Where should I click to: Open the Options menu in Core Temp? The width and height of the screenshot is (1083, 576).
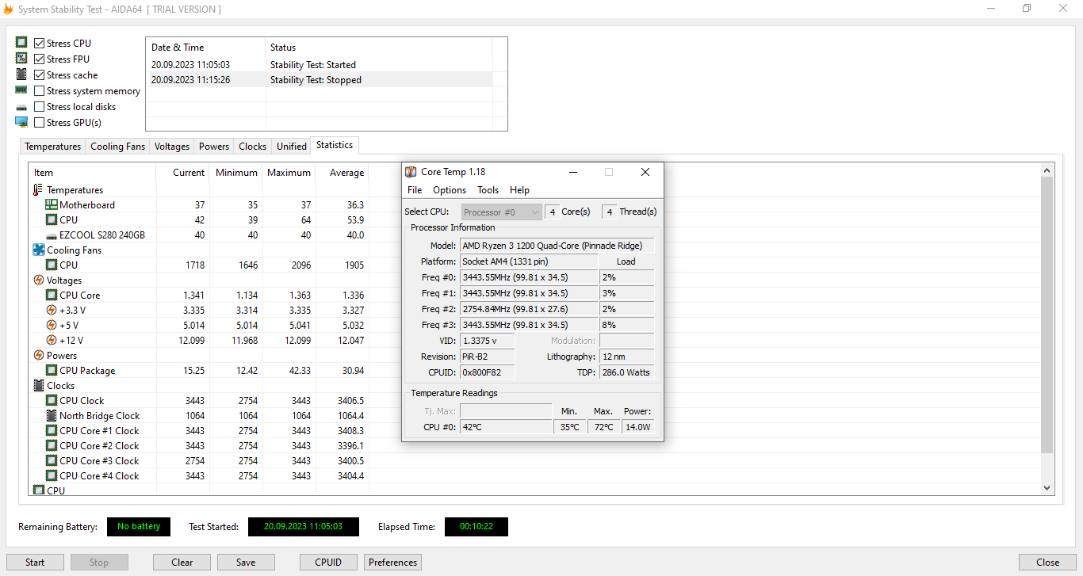click(450, 190)
